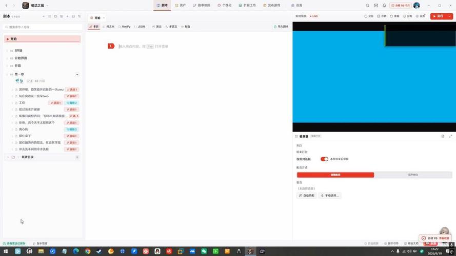Click the narration input field on card 1
The height and width of the screenshot is (256, 456).
144,47
